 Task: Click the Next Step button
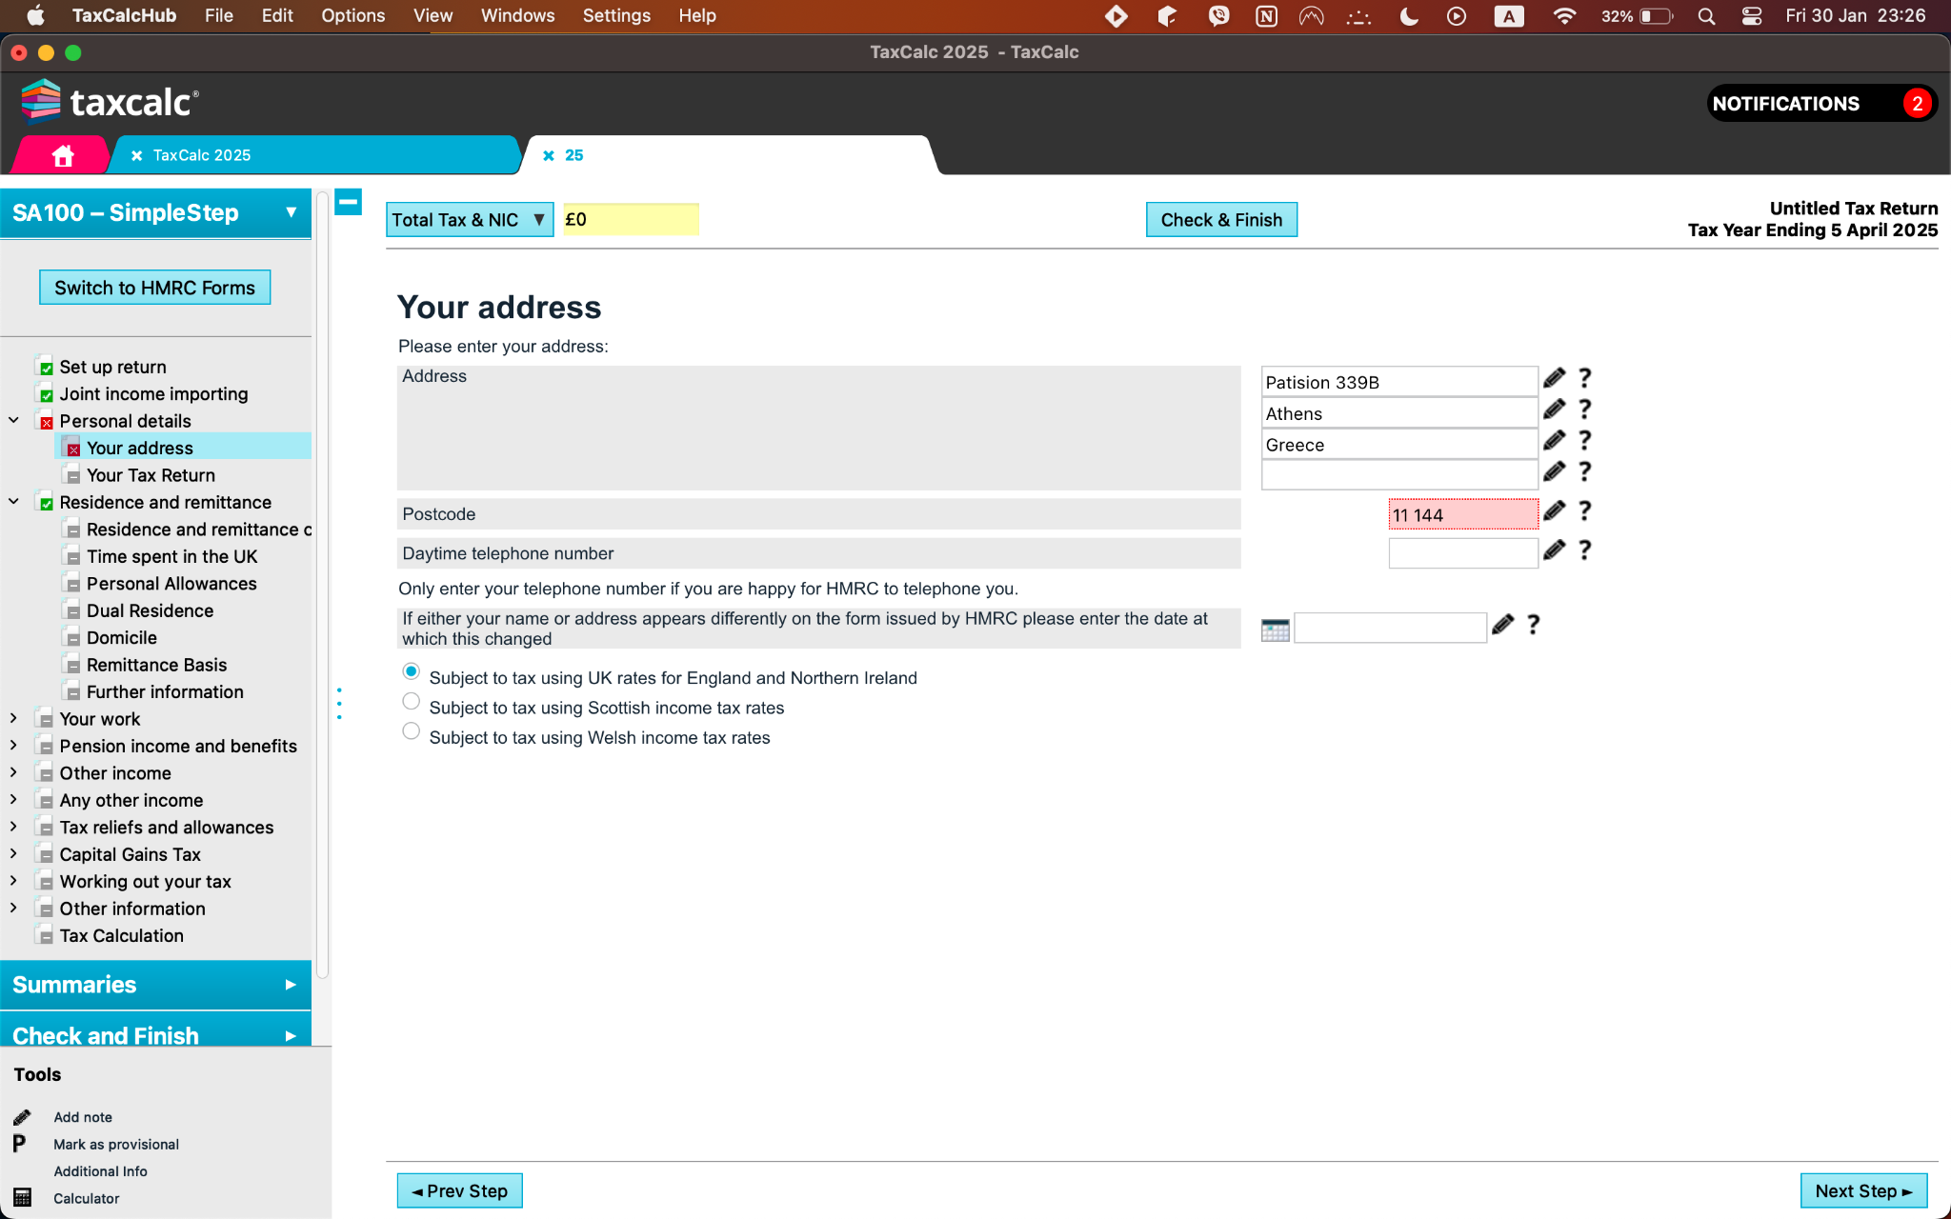tap(1862, 1191)
